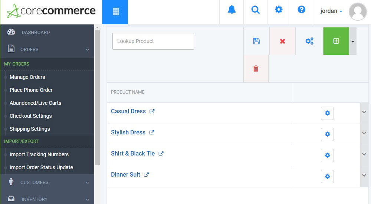Open Place Phone Order
This screenshot has width=371, height=204.
[x=31, y=90]
